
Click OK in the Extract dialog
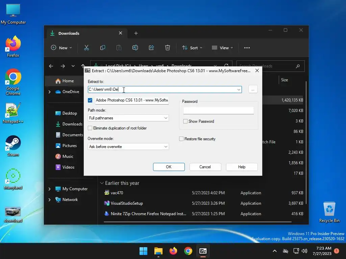coord(169,167)
